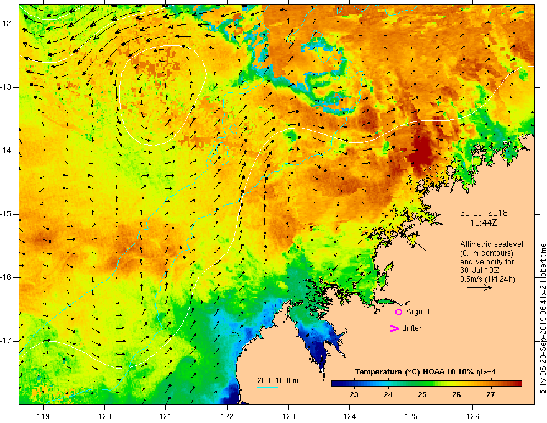This screenshot has width=547, height=423.
Task: Click the latitude label -14
Action: pyautogui.click(x=6, y=151)
